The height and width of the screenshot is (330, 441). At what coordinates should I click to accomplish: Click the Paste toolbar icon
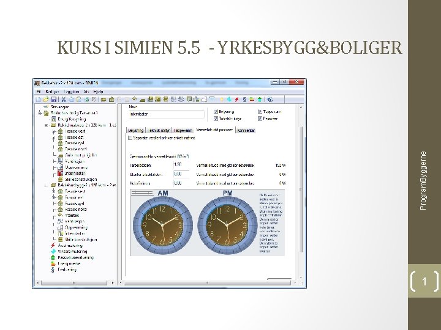pyautogui.click(x=79, y=100)
